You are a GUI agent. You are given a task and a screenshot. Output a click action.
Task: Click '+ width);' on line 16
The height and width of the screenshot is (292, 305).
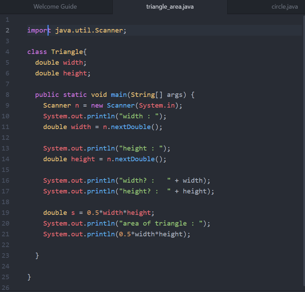click(x=193, y=181)
